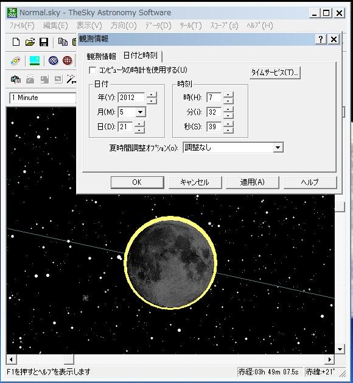Increase the minutes with its up spinner
Viewport: 353px width, 383px height.
(228, 109)
